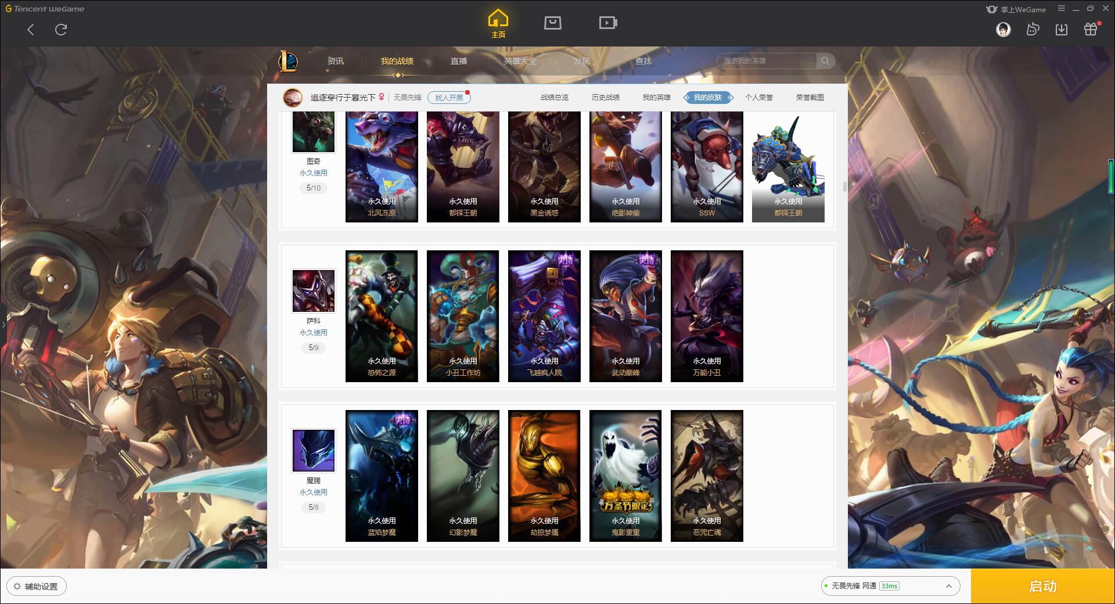
Task: Select the 我的皮肤 sub-tab
Action: [x=708, y=98]
